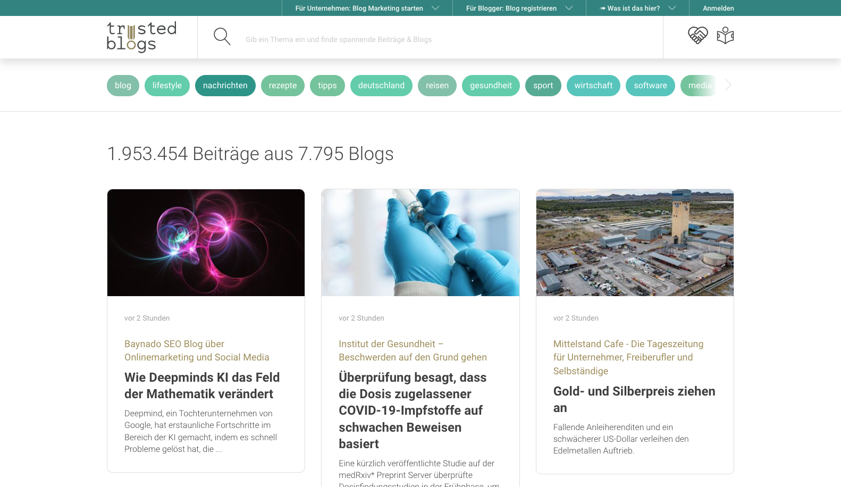The height and width of the screenshot is (487, 841).
Task: Open the handshake heart icon
Action: pos(698,36)
